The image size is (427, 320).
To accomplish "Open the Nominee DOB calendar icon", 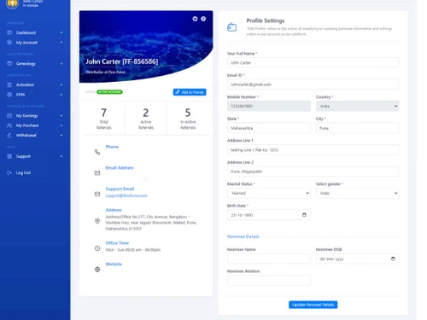I will pos(393,259).
